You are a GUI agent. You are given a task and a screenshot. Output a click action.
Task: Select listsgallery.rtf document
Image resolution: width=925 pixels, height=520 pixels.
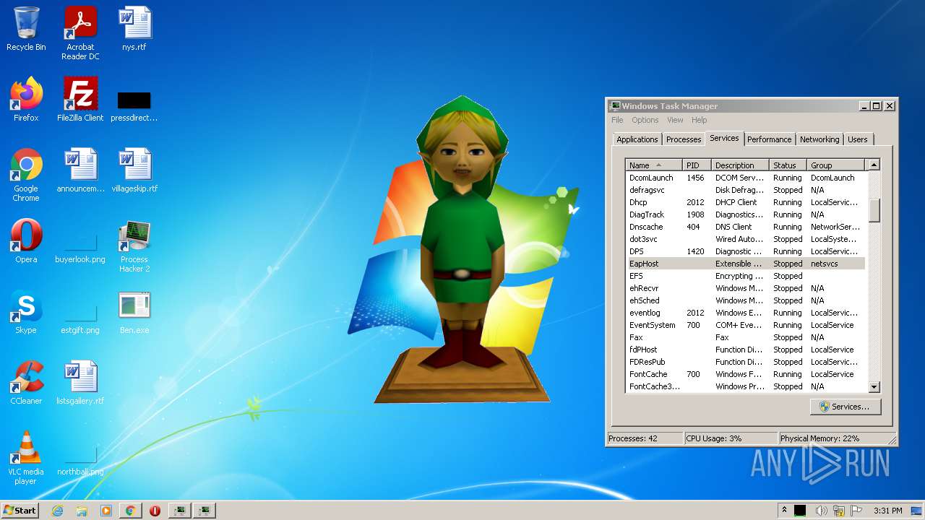pos(80,383)
